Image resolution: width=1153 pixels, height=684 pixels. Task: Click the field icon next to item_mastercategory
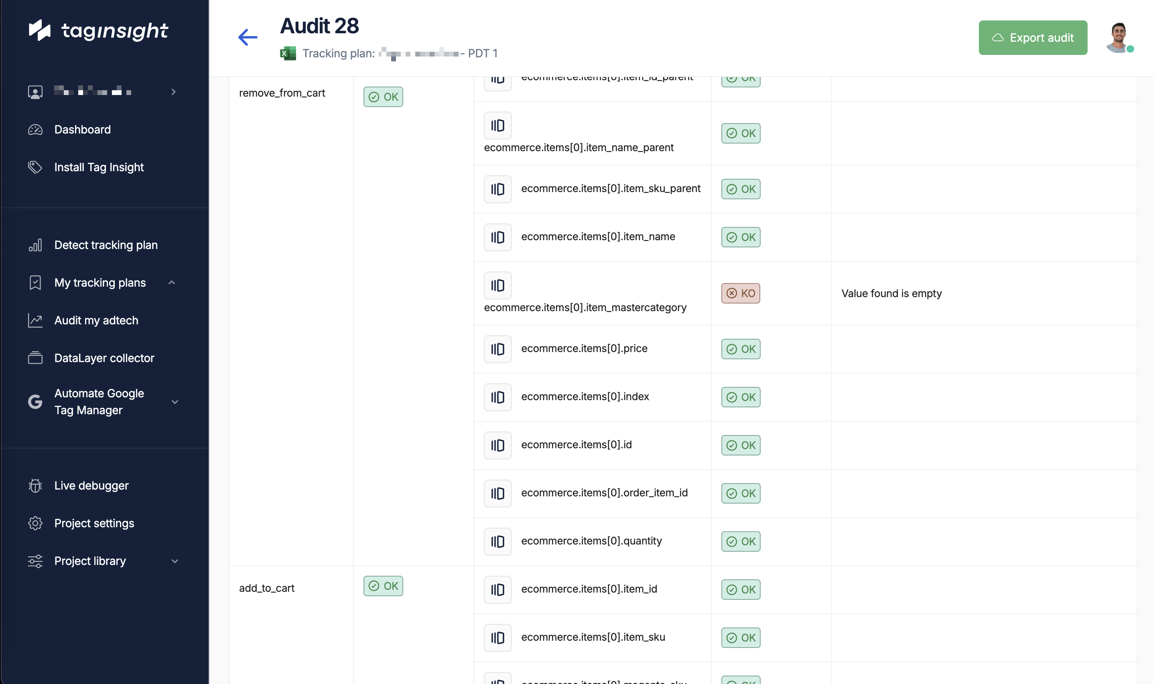497,285
